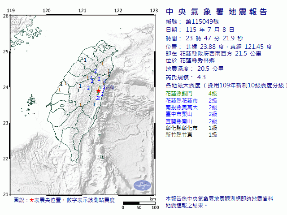
Task: Click the 1級 value beside 彰化縣彰化市
Action: pos(213,128)
